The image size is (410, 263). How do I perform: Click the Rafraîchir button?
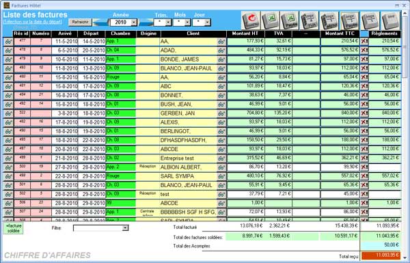tap(80, 23)
